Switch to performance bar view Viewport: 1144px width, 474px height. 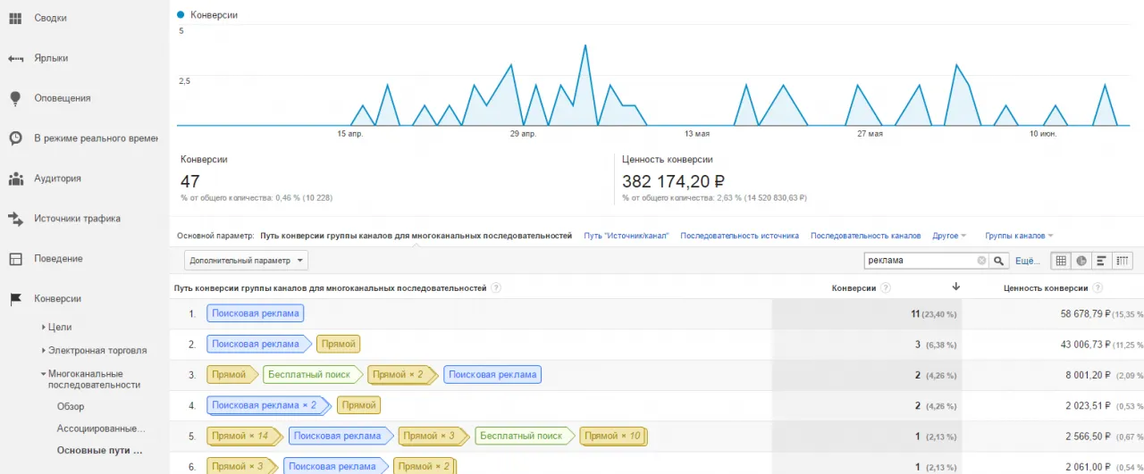(x=1102, y=261)
